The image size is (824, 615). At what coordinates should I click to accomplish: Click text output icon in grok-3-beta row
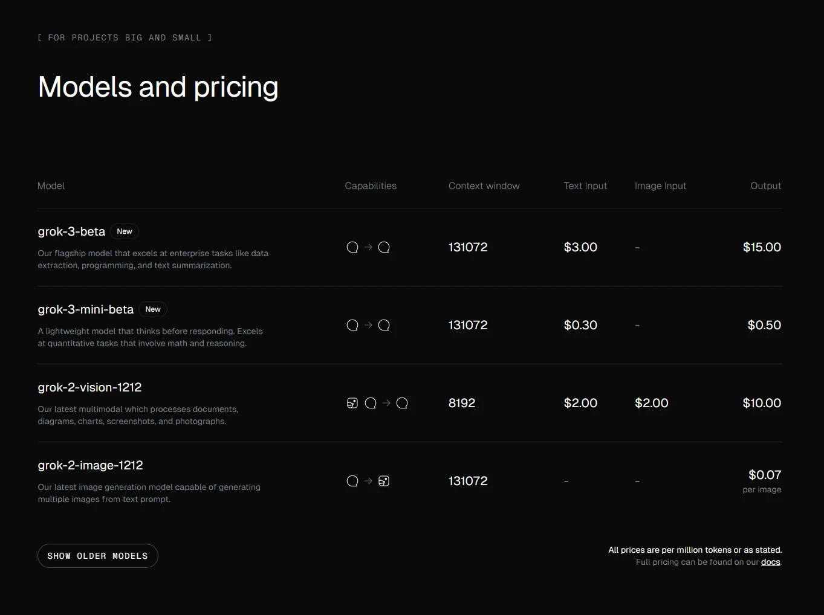pos(384,247)
